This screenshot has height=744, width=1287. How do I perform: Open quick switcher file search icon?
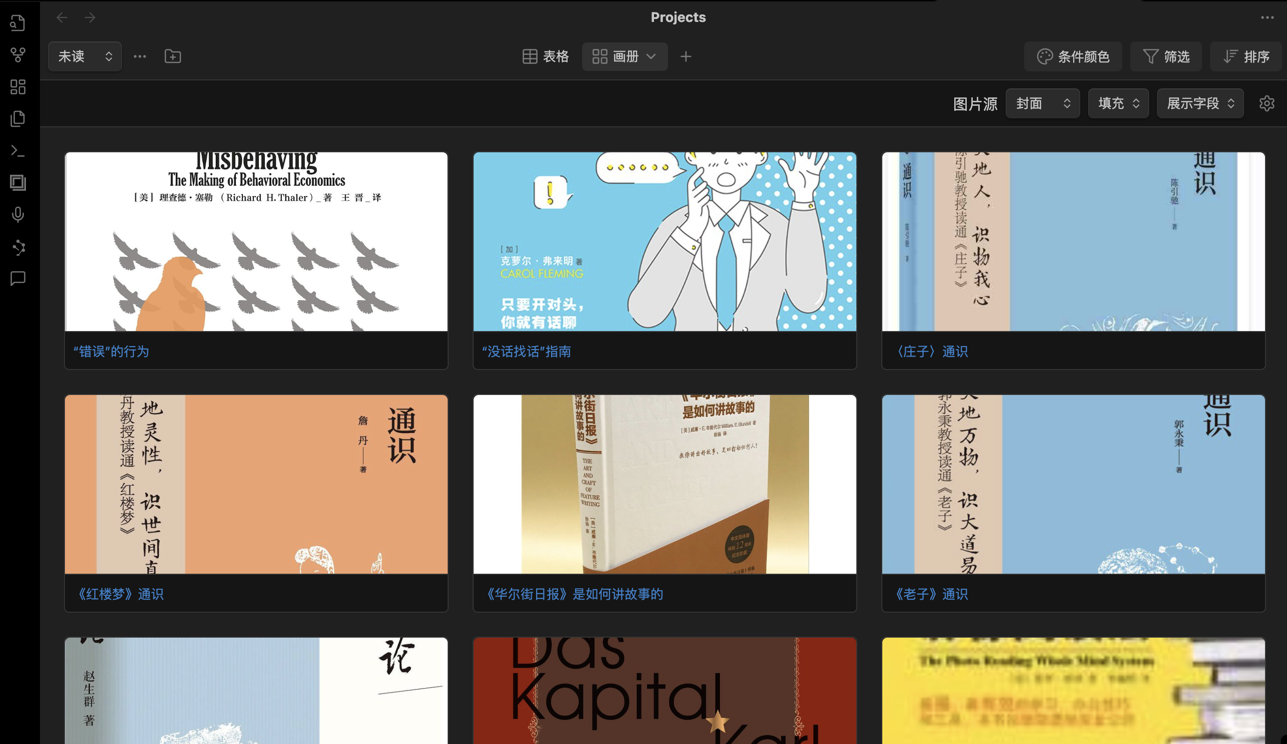18,23
